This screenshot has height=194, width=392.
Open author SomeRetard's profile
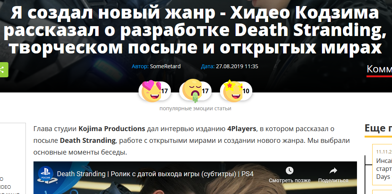[x=165, y=66]
